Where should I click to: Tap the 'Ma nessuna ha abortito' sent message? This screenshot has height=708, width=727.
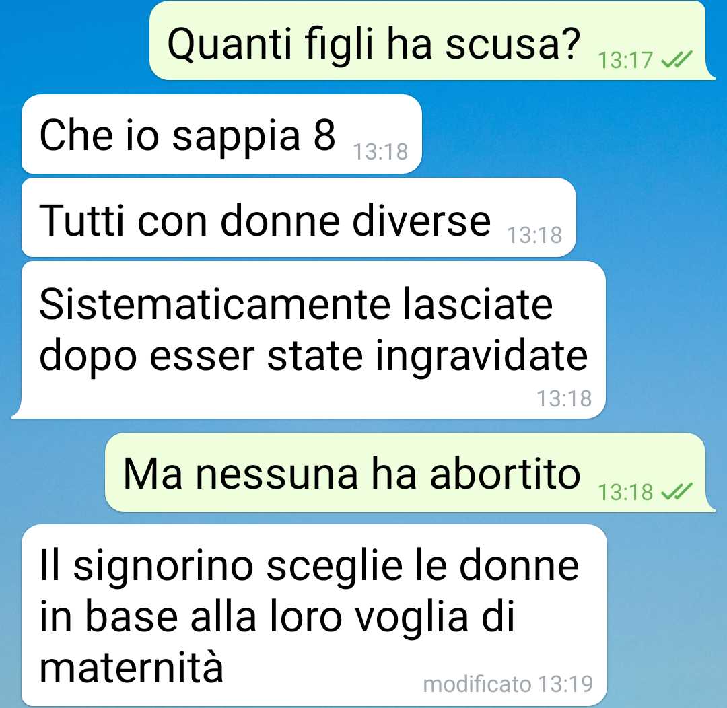410,472
